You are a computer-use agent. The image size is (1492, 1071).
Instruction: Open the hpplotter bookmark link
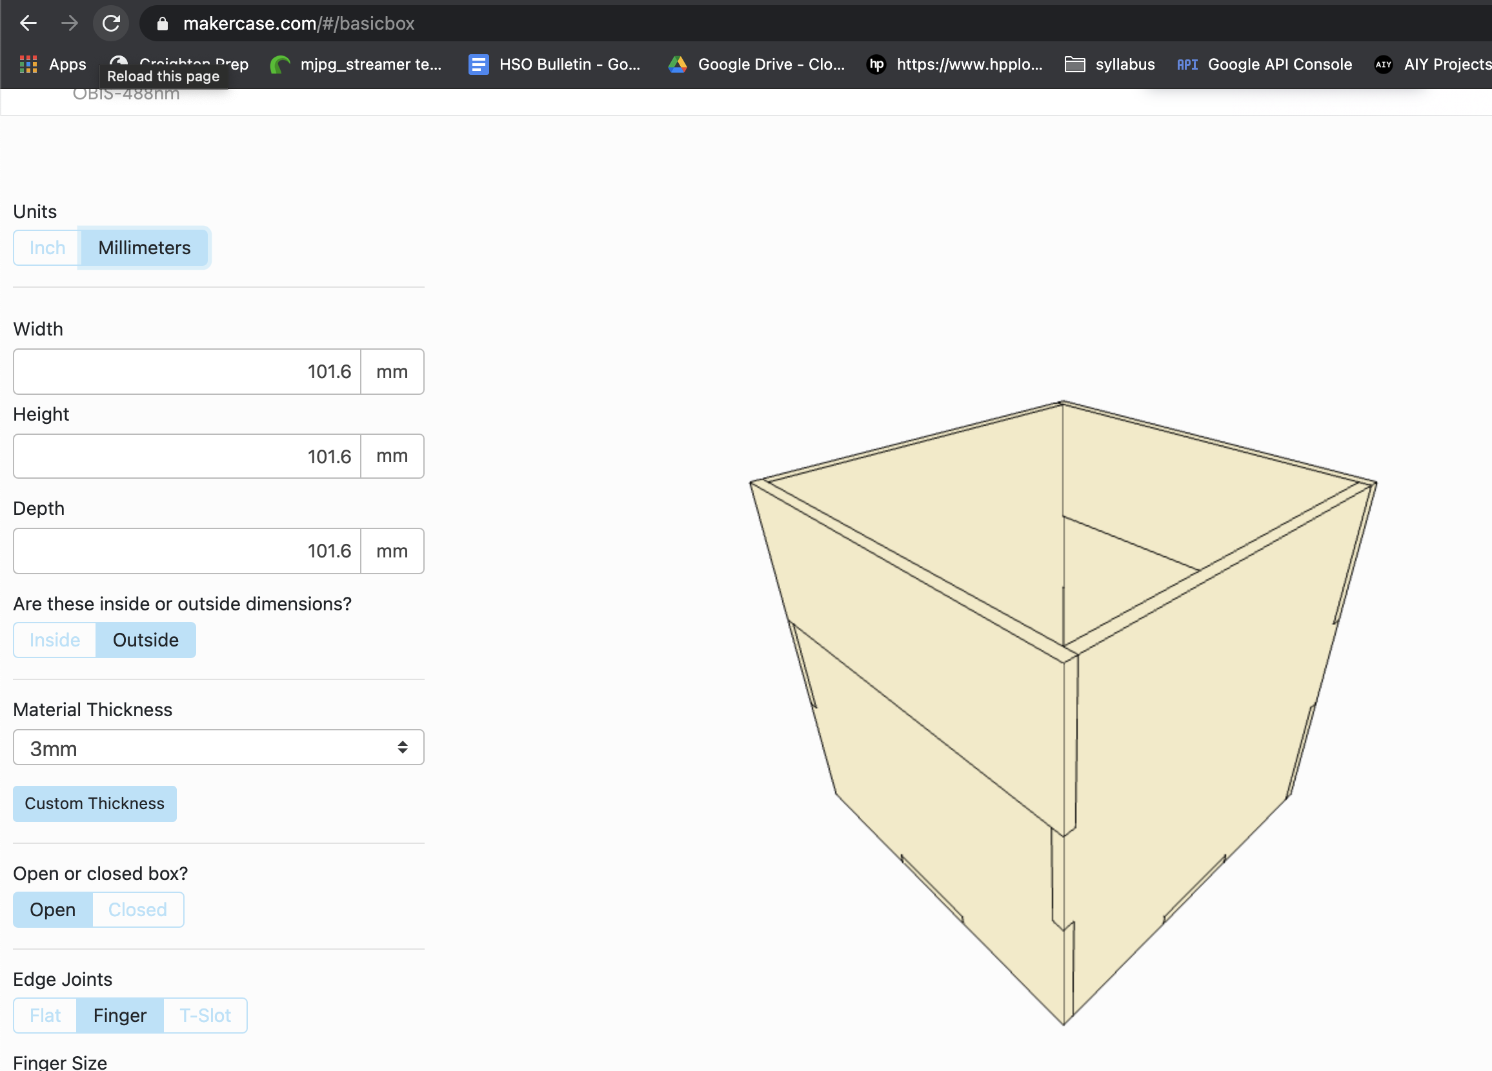point(954,64)
